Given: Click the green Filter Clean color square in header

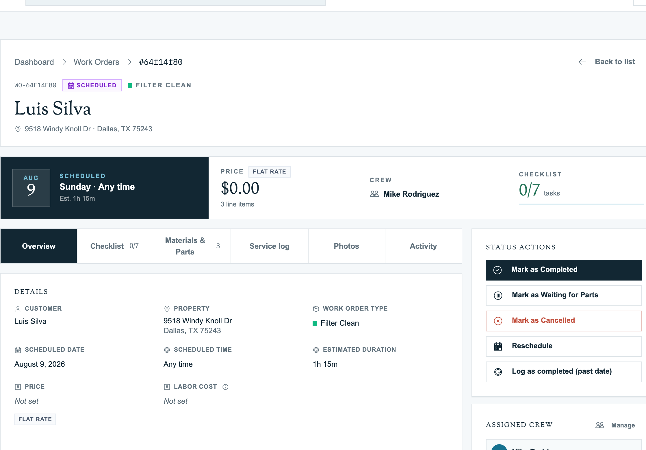Looking at the screenshot, I should pyautogui.click(x=130, y=85).
